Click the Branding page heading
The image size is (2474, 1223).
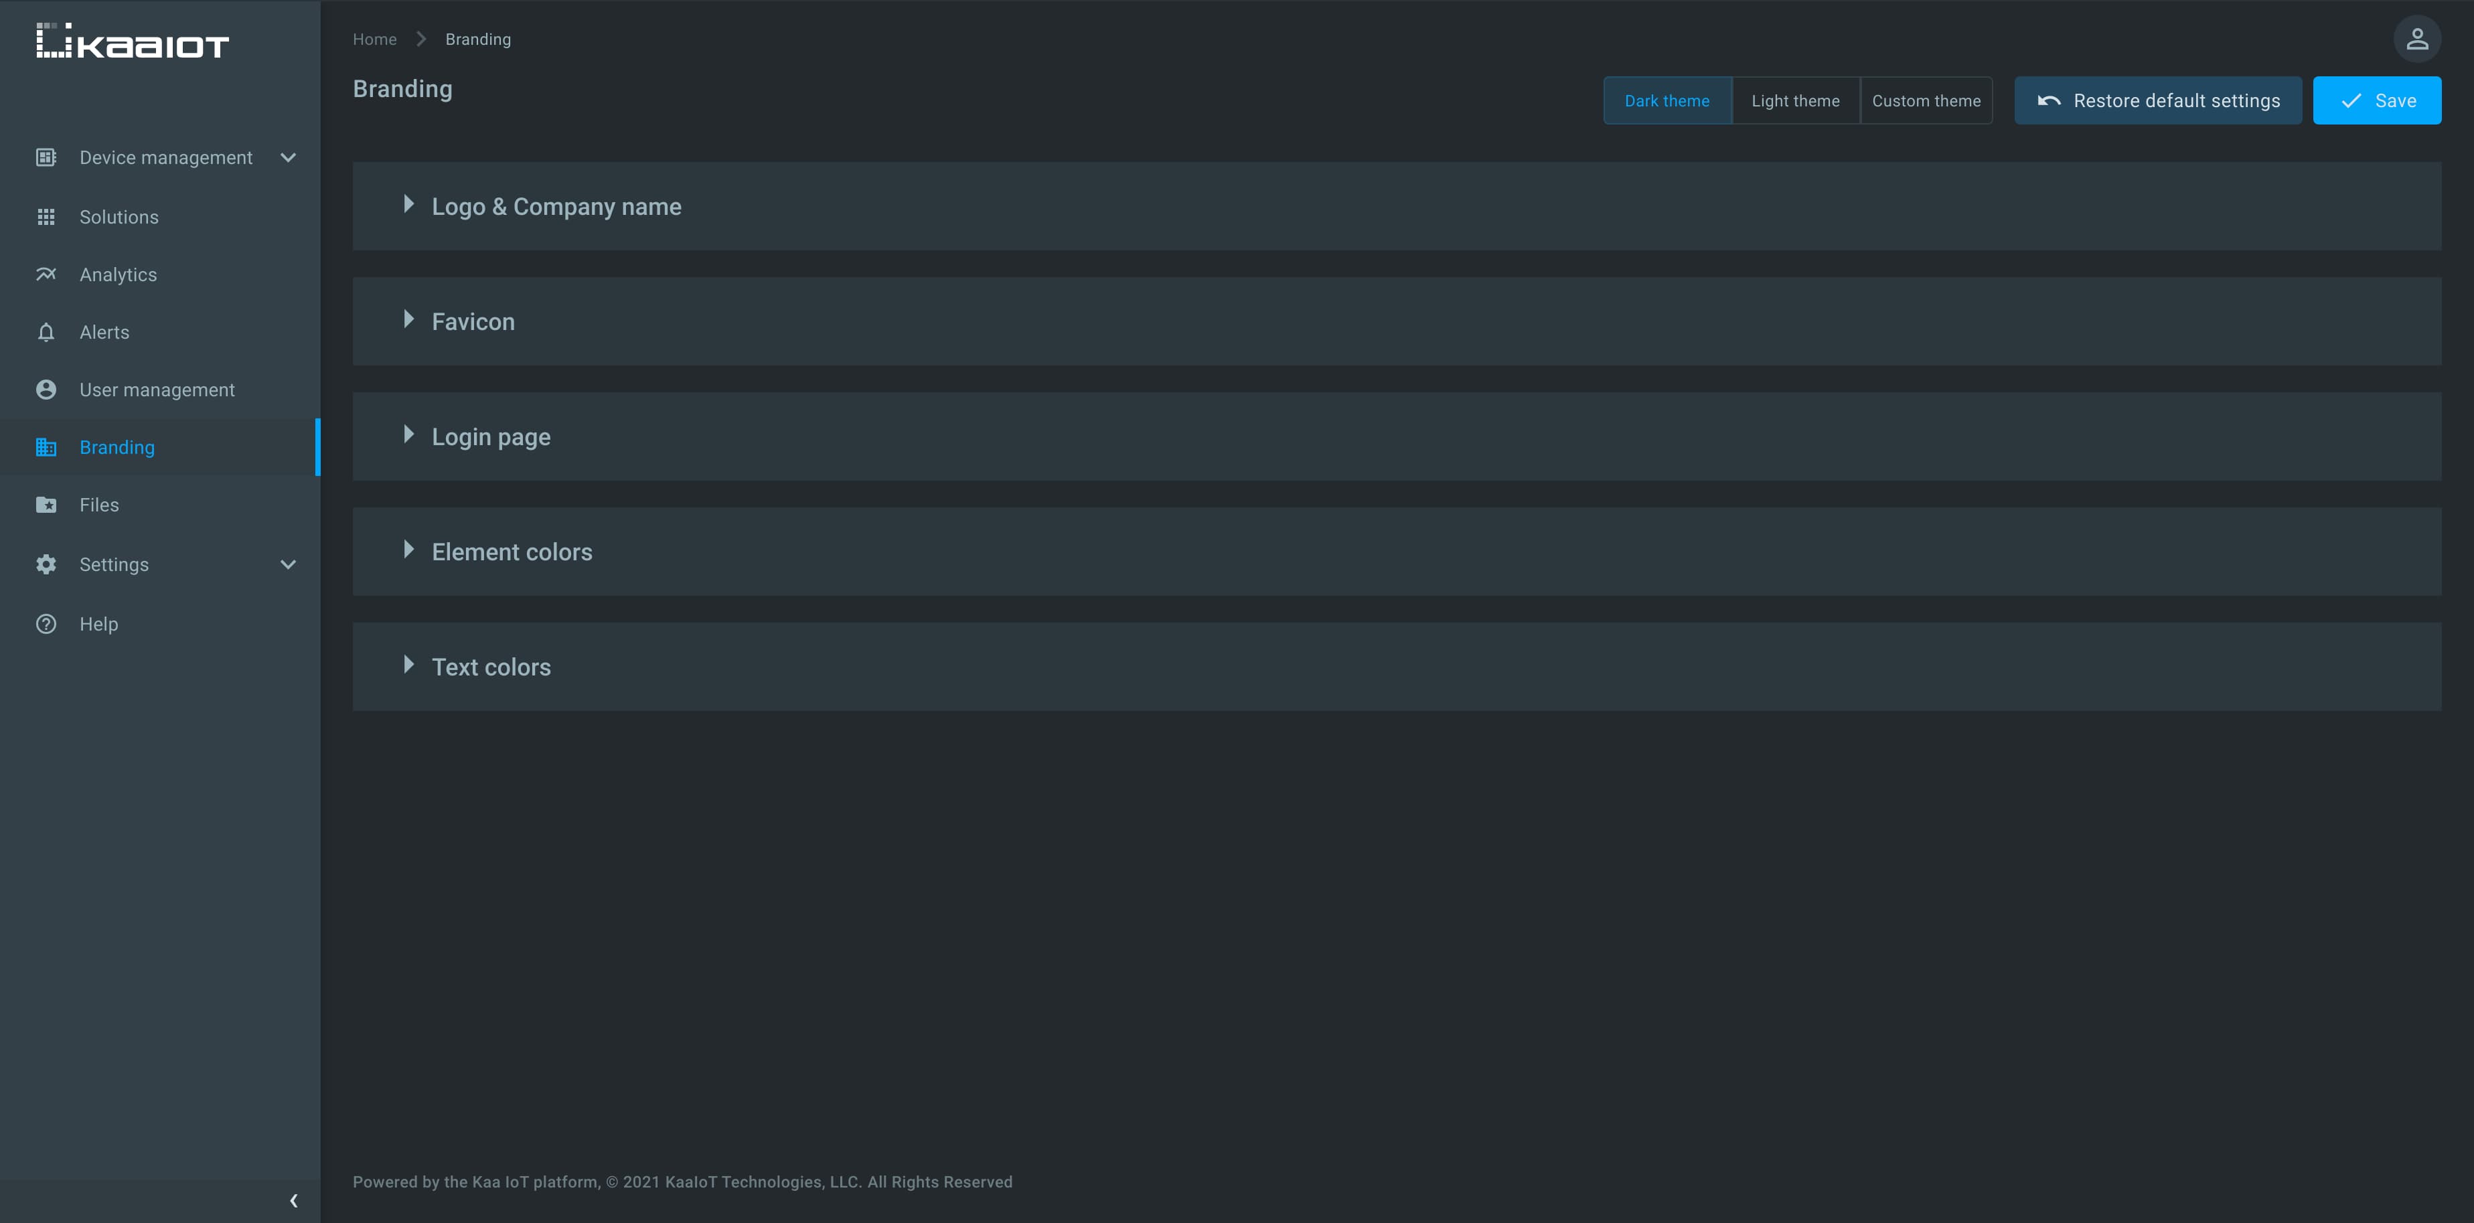click(x=402, y=89)
